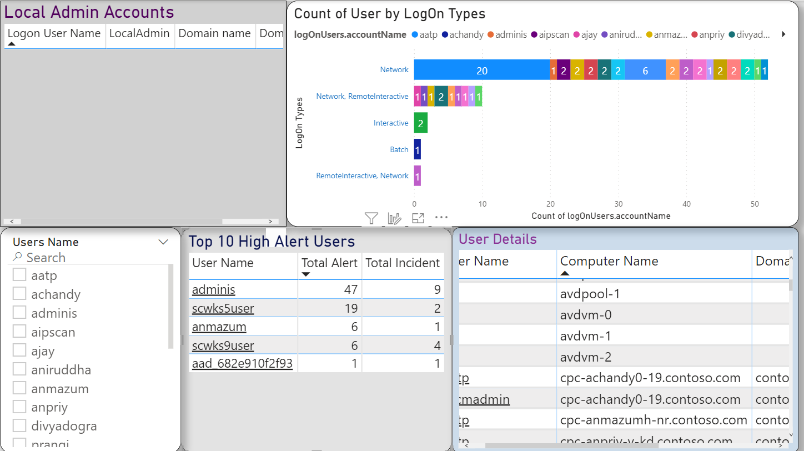Sort by LocalAdmin column header
Screen dimensions: 804x451
(x=139, y=33)
